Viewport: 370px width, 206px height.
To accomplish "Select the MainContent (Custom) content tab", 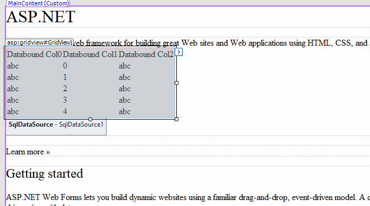I will click(x=39, y=3).
